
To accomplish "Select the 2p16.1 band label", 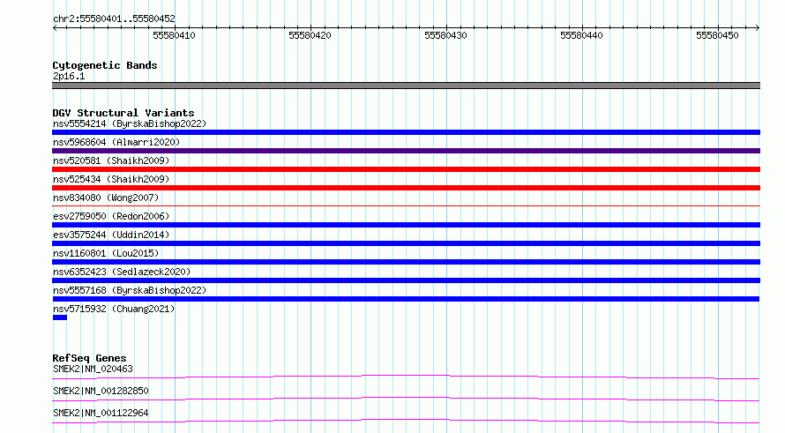I will [69, 76].
